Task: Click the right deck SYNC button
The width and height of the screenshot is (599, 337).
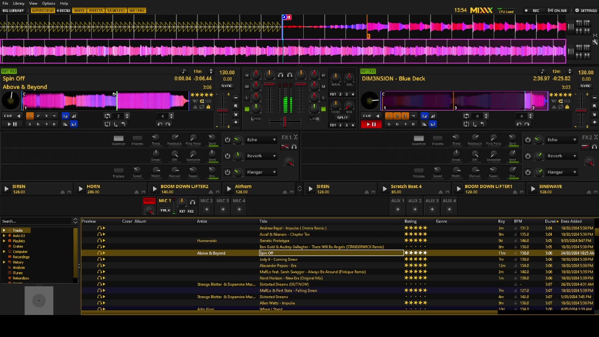Action: coord(585,86)
